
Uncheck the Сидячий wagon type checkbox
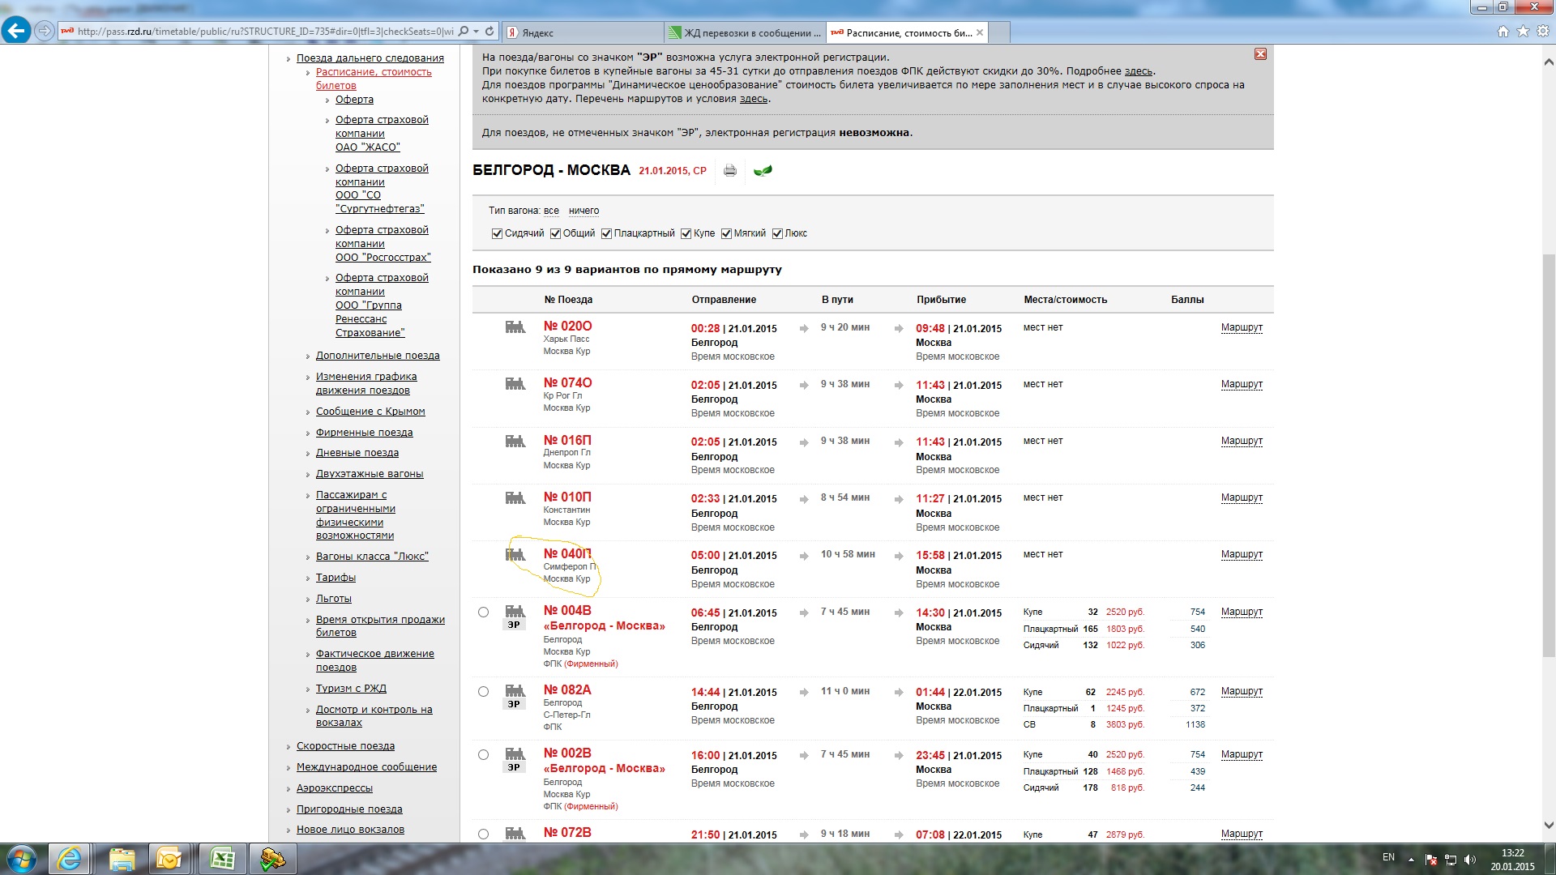pos(497,234)
